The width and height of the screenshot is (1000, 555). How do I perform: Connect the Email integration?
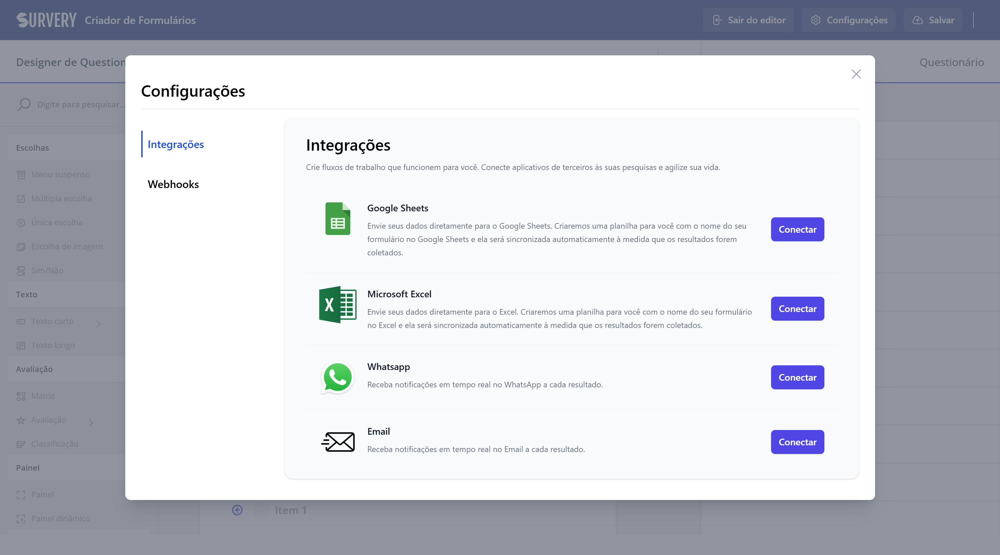797,442
